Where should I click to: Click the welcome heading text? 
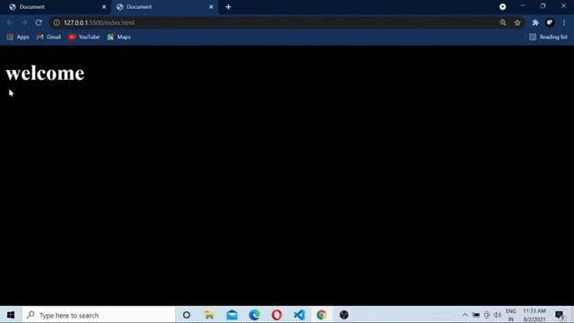[x=45, y=74]
